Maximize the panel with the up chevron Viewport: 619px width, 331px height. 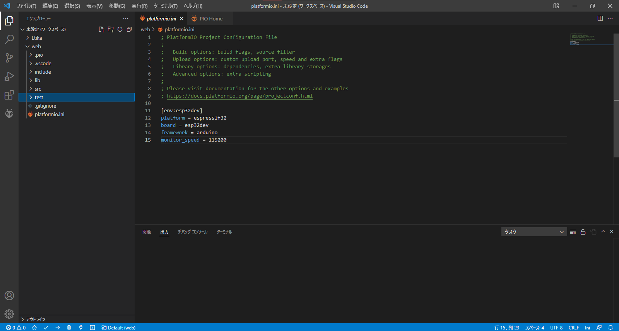tap(603, 232)
